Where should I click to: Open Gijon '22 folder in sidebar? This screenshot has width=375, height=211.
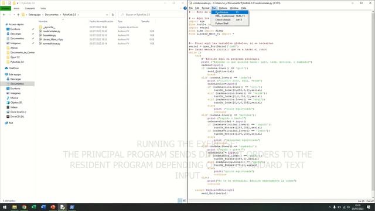pos(15,57)
